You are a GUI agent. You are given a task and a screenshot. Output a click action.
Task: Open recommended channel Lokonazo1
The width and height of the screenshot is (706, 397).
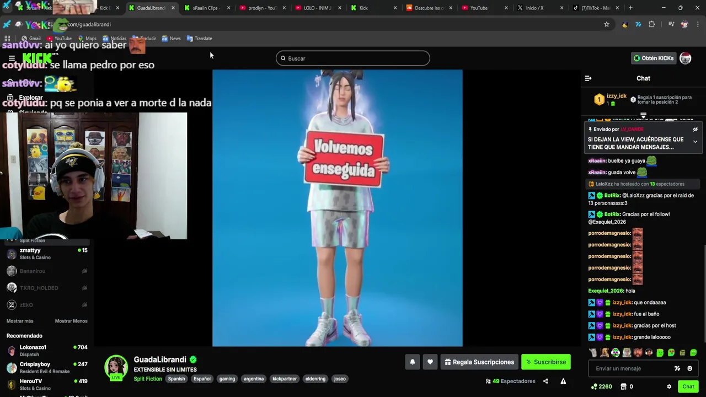[x=47, y=351]
